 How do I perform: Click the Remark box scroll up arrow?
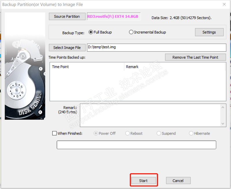(x=223, y=107)
